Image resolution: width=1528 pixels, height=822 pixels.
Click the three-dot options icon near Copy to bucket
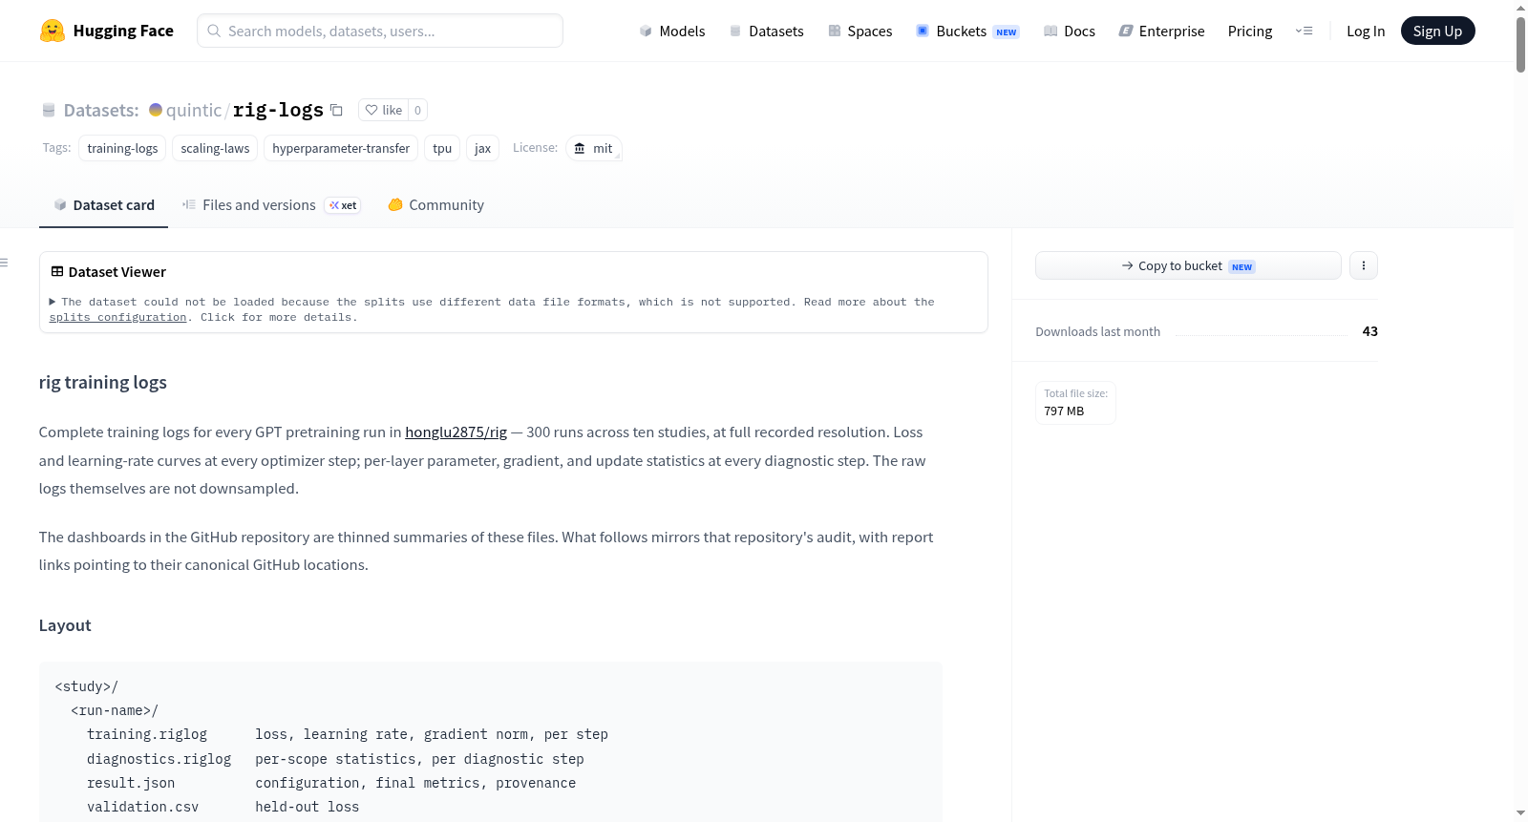1364,265
